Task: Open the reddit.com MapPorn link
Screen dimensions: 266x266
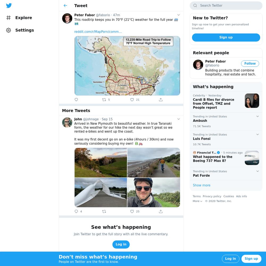Action: 98,32
